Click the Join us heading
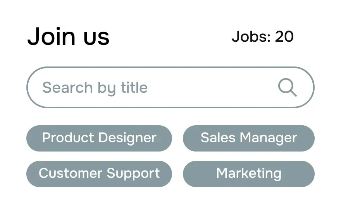The image size is (341, 201). [68, 37]
